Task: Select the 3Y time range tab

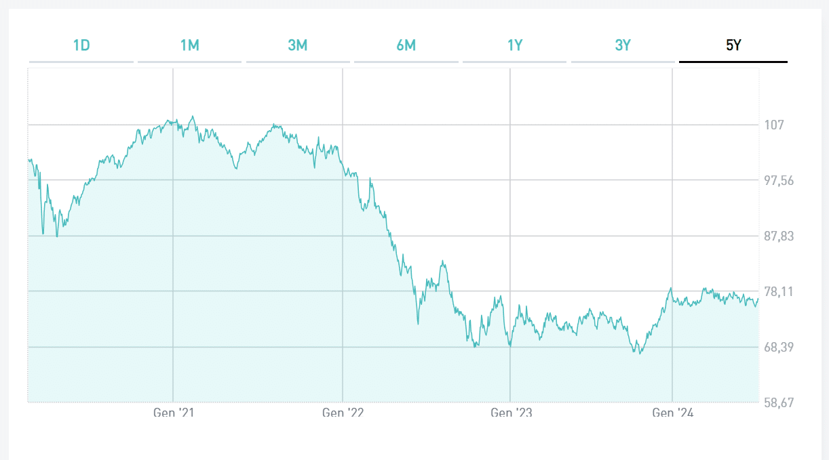Action: [623, 46]
